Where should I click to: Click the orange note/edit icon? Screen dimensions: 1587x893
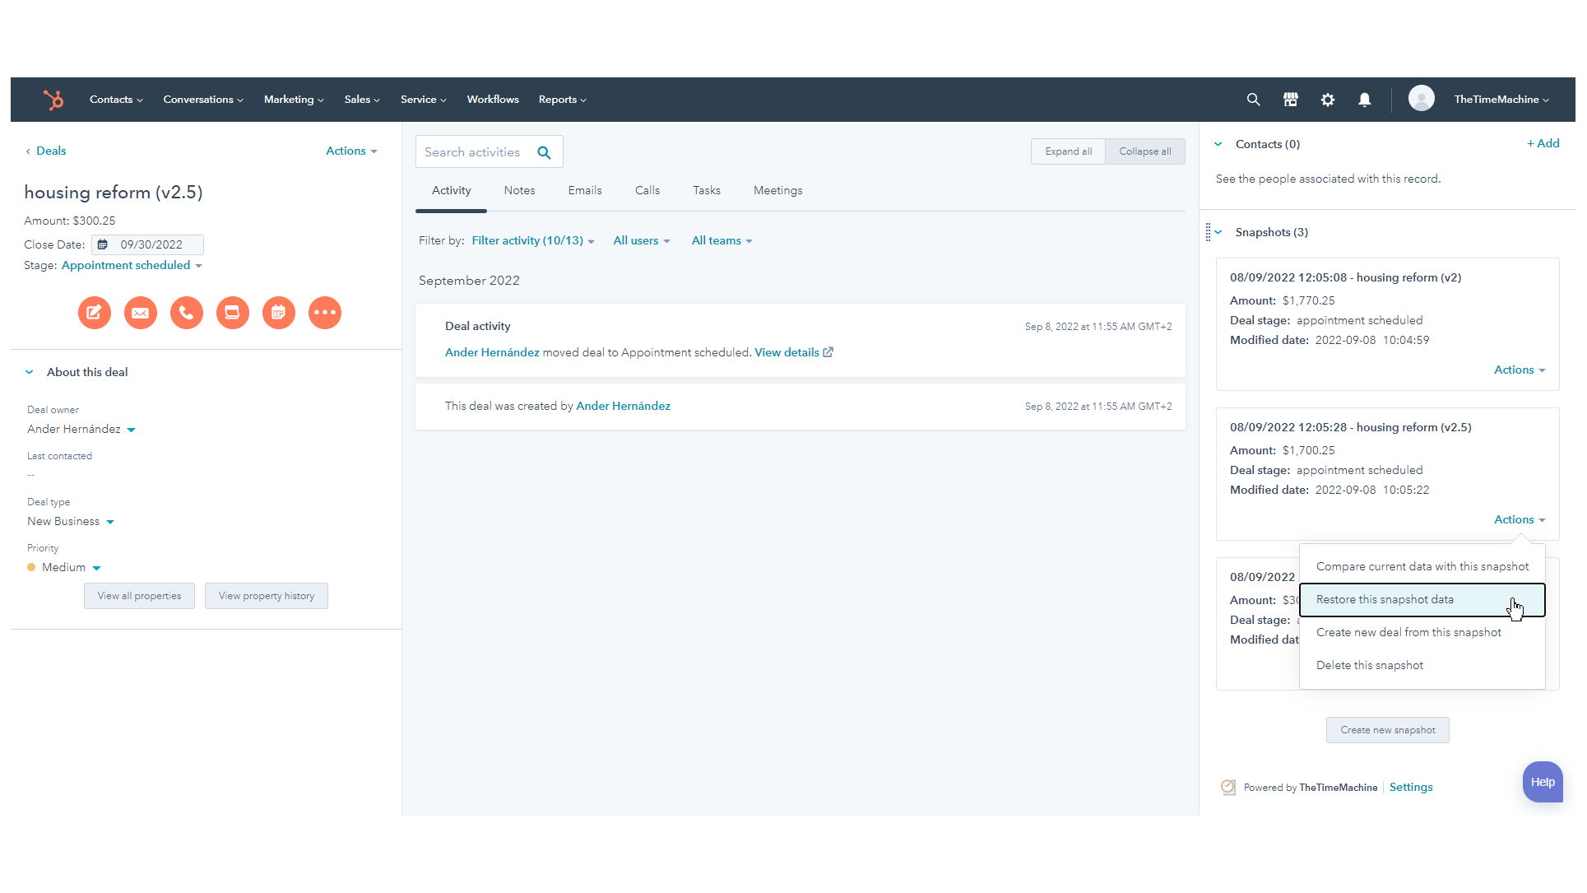[x=95, y=313]
